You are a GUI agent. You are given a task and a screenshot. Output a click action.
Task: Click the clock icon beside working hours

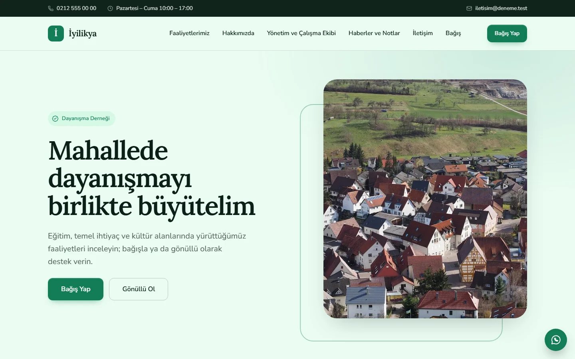pyautogui.click(x=110, y=8)
